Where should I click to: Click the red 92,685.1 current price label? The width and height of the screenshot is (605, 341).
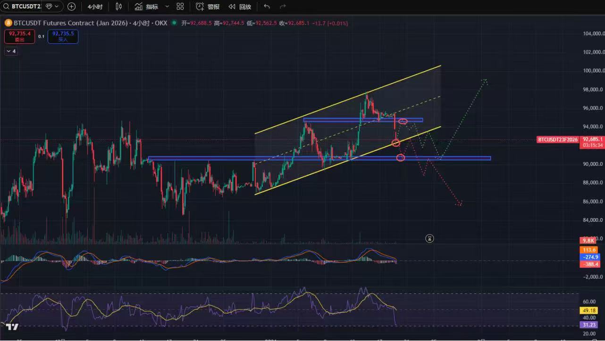click(592, 139)
